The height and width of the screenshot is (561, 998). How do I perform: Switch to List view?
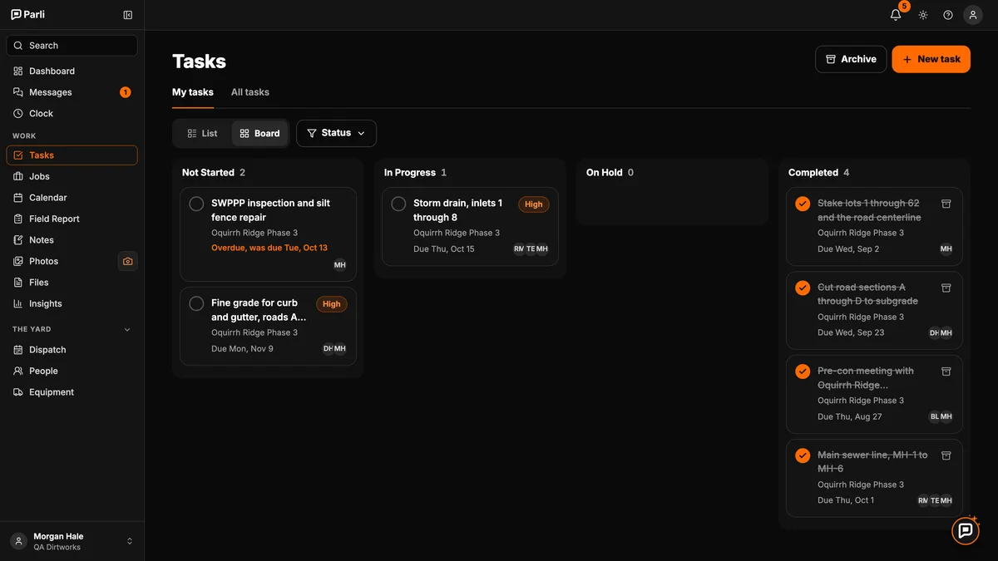click(x=202, y=133)
